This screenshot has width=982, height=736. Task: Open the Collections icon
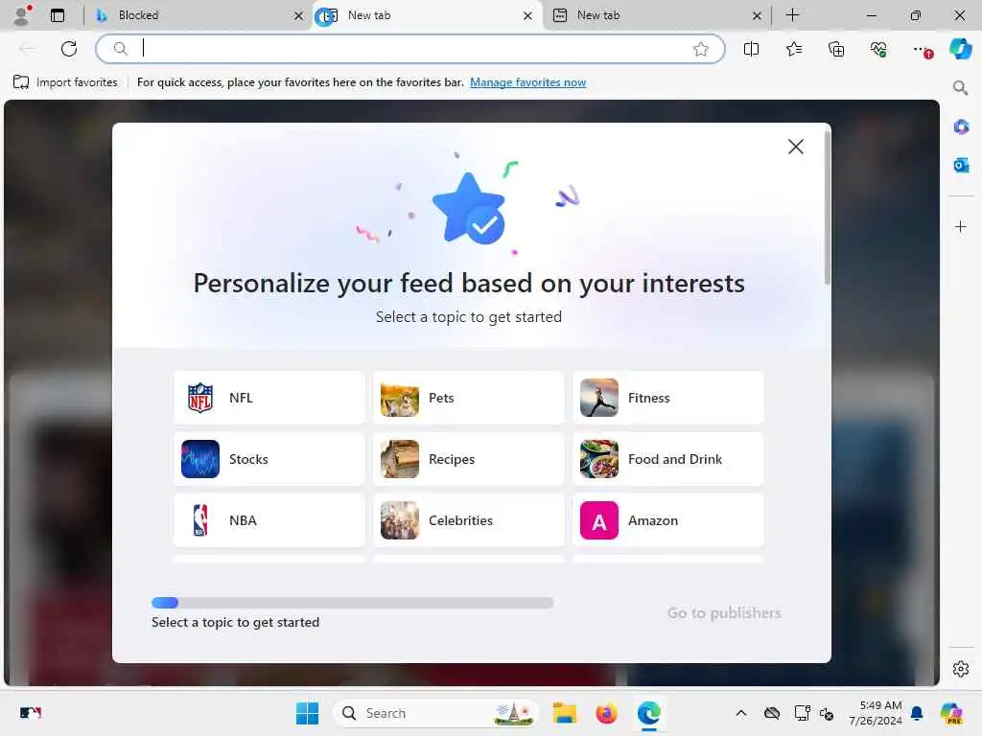836,49
